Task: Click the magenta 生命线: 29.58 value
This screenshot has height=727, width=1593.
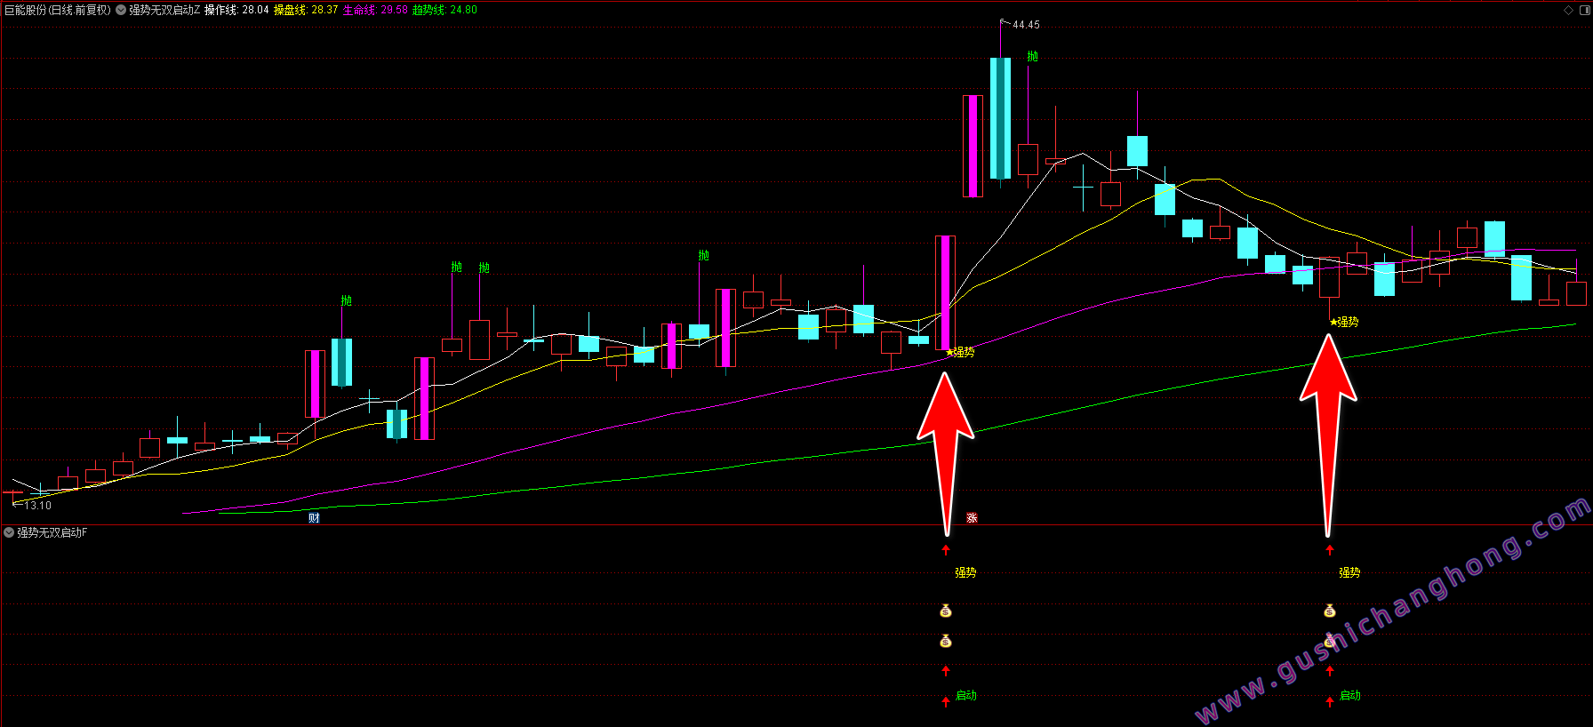Action: pyautogui.click(x=375, y=11)
